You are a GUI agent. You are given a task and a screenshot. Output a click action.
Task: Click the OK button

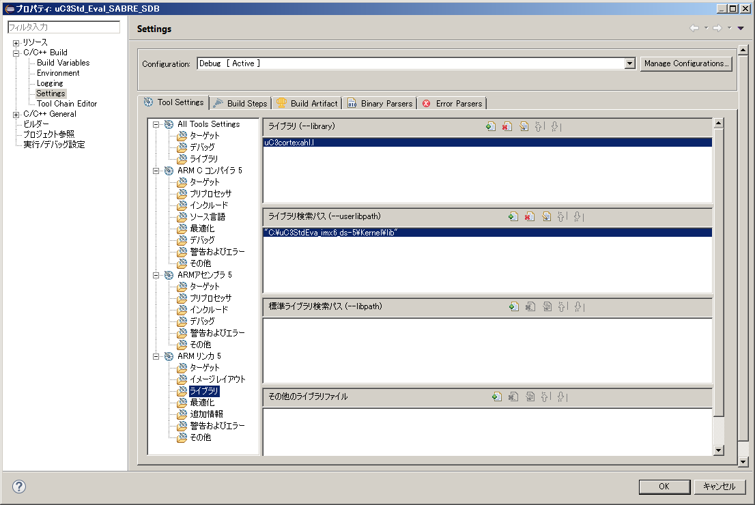pyautogui.click(x=664, y=487)
